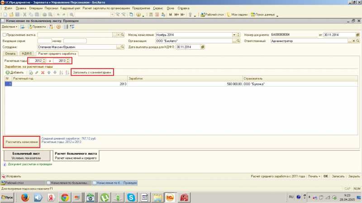Clear the Продолжение листка field

click(119, 35)
